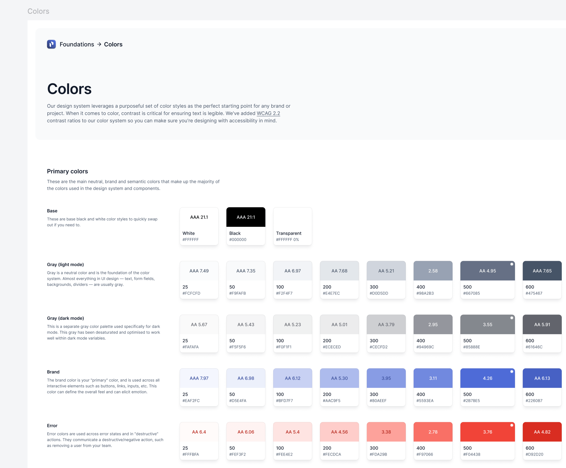Screen dimensions: 566x468
Task: Click the blue logo icon beside Foundations
Action: tap(51, 44)
